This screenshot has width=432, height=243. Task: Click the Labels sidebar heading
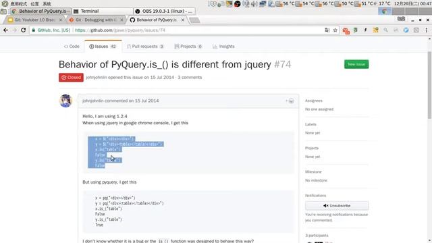(x=310, y=124)
